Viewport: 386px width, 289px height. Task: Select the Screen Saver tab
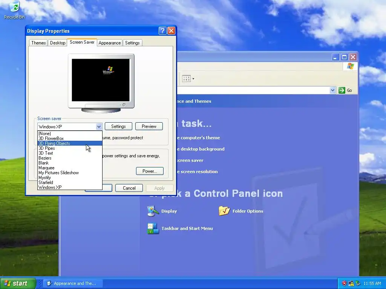point(82,42)
